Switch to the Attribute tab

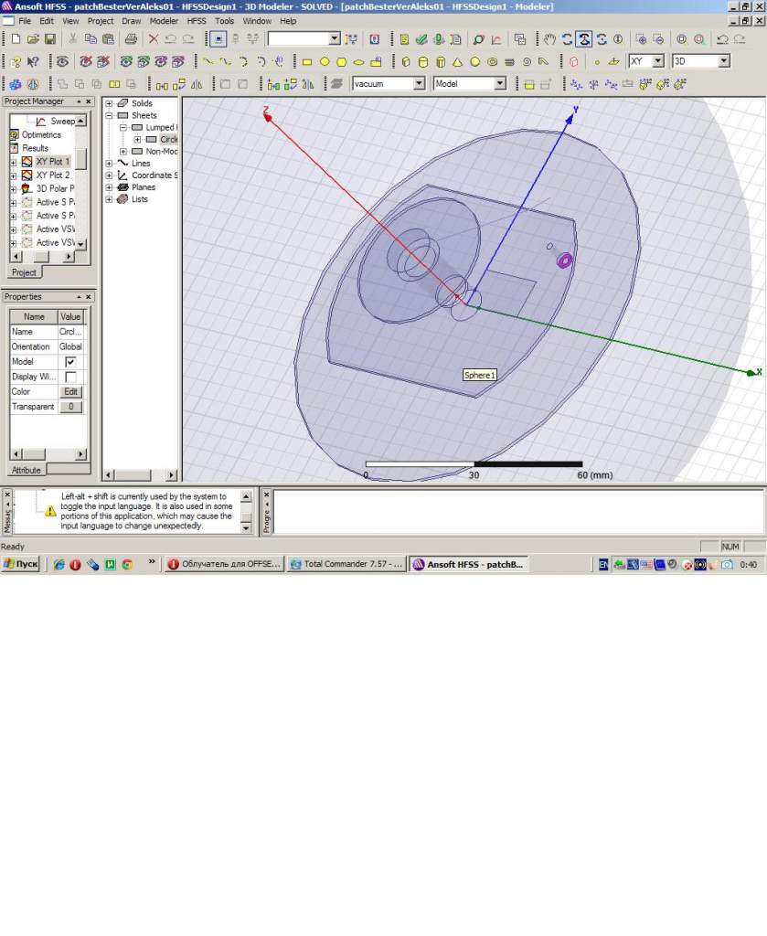point(27,470)
